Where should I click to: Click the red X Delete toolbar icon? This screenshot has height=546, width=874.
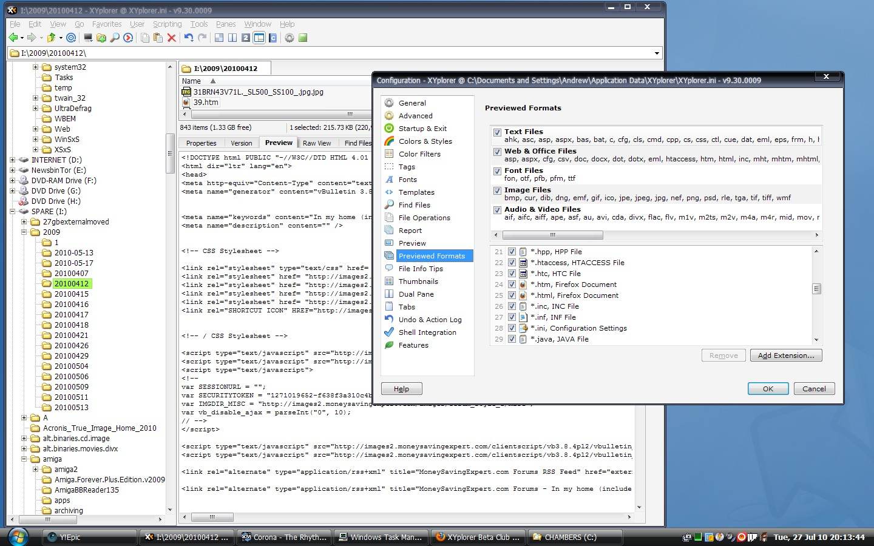pos(172,38)
